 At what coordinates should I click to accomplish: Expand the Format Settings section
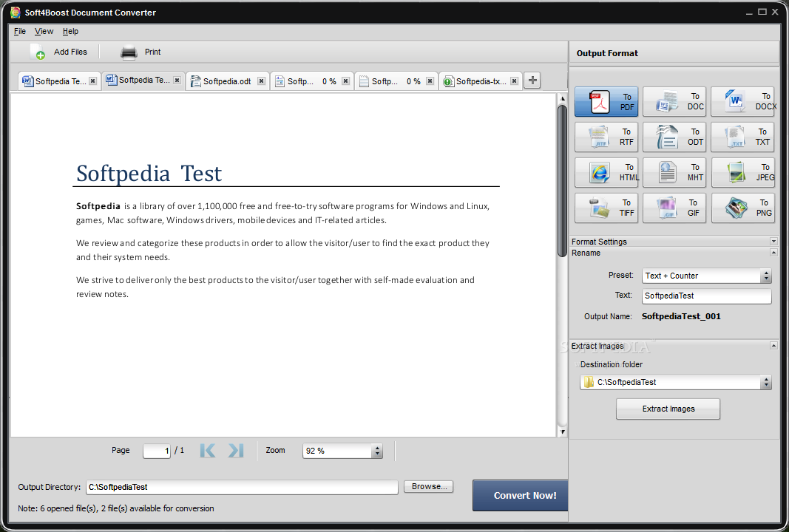(773, 242)
